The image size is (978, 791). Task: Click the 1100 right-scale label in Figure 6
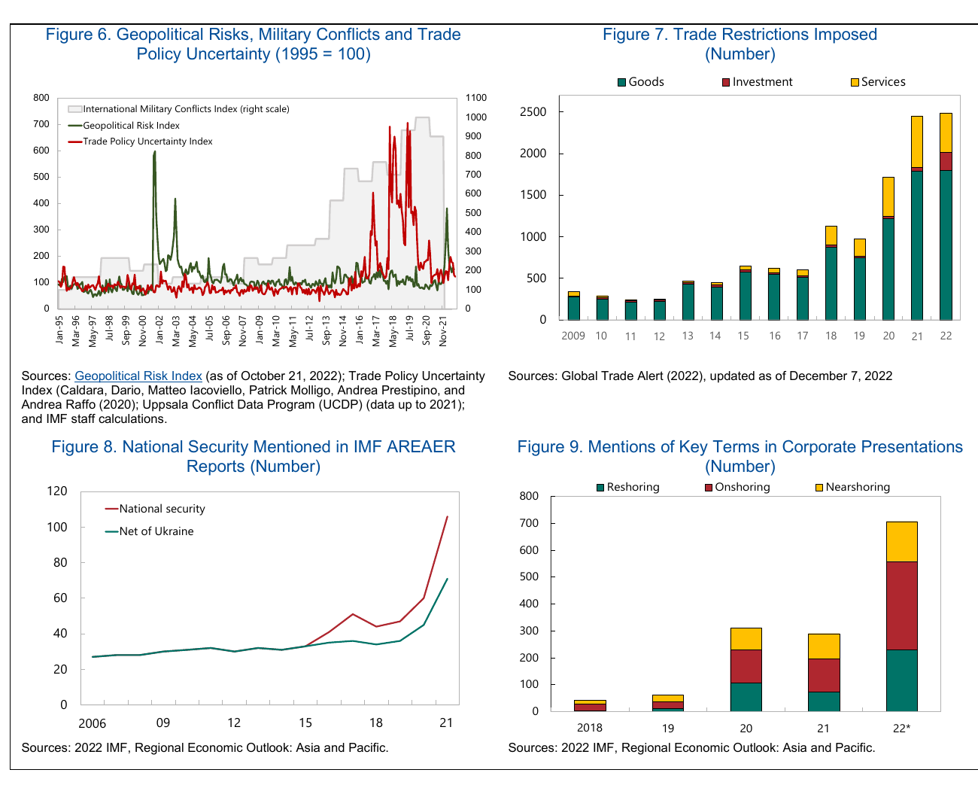tap(476, 98)
